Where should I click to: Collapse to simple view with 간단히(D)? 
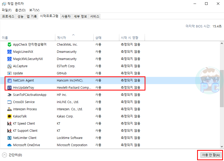[x=12, y=155]
